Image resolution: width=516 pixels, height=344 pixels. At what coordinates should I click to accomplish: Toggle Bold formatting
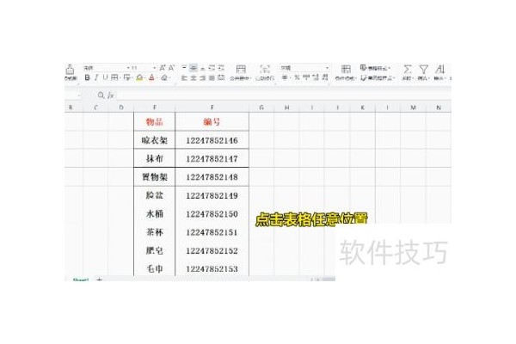coord(87,77)
